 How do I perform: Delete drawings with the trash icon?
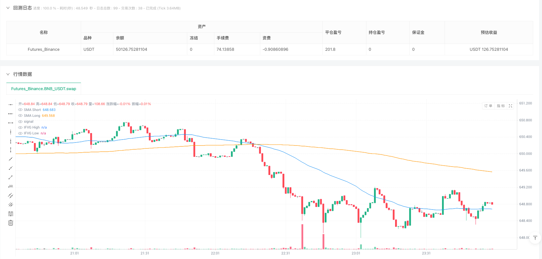pos(11,223)
